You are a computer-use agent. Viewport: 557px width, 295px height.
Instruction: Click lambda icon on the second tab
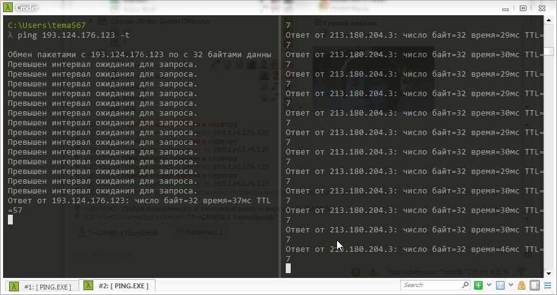[x=88, y=286]
